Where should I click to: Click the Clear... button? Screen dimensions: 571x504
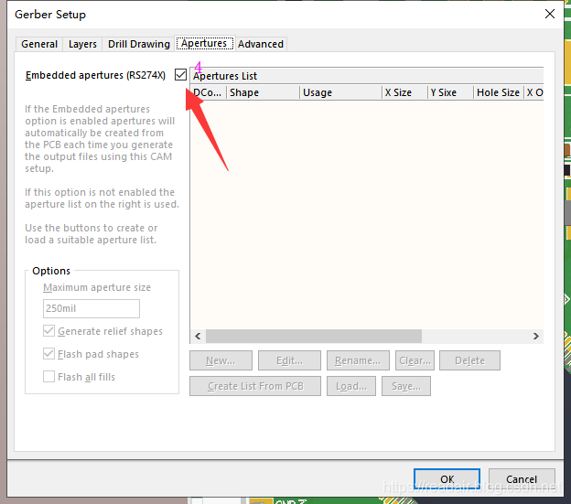[415, 360]
